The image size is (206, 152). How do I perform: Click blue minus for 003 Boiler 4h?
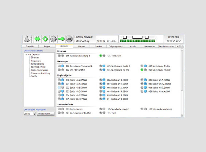(x=63, y=91)
